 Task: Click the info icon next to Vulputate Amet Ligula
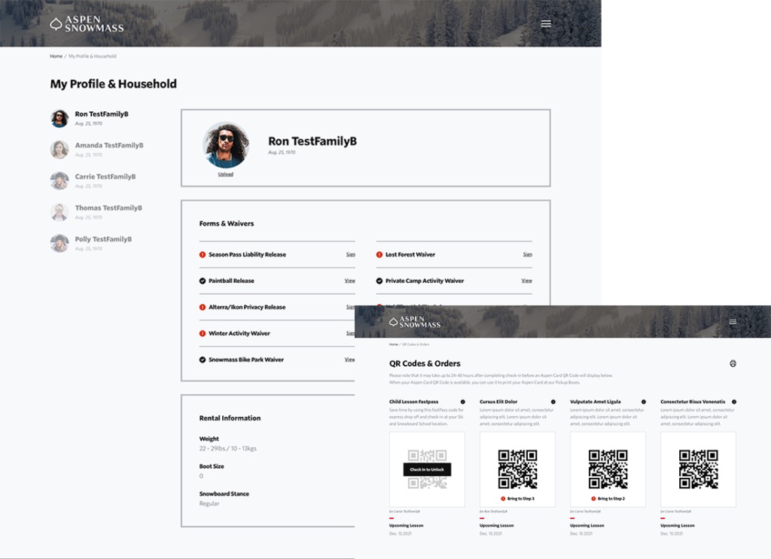pos(643,402)
